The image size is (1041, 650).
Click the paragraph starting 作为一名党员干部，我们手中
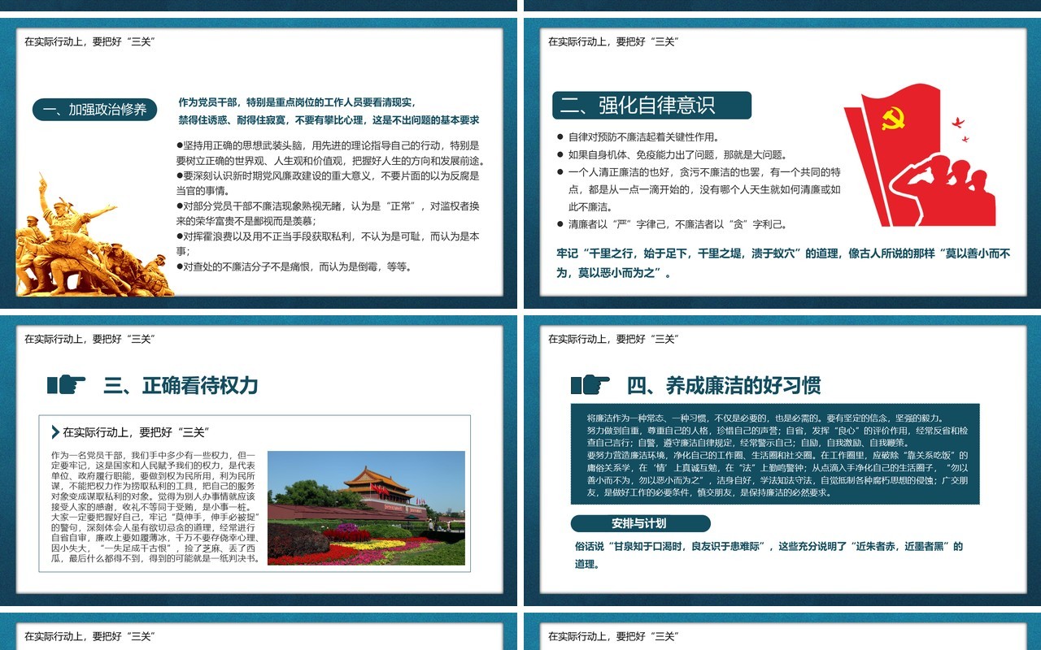point(155,506)
